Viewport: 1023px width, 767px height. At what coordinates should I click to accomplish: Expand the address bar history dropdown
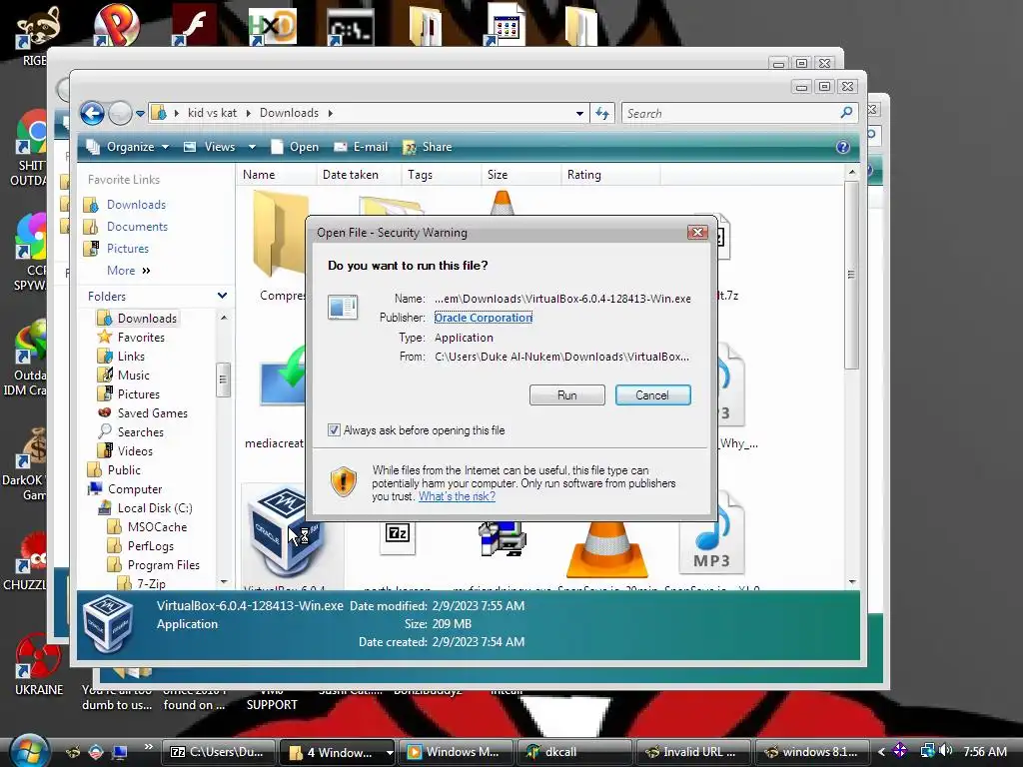(x=579, y=114)
